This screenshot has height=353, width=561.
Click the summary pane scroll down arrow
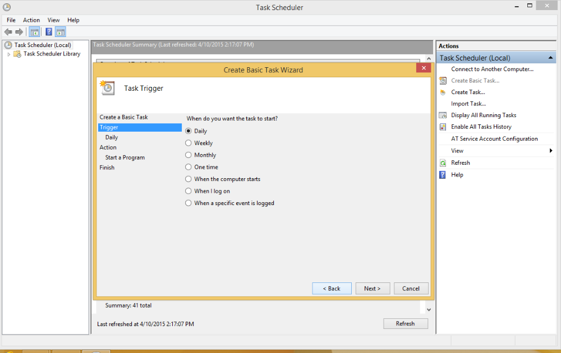(x=429, y=310)
